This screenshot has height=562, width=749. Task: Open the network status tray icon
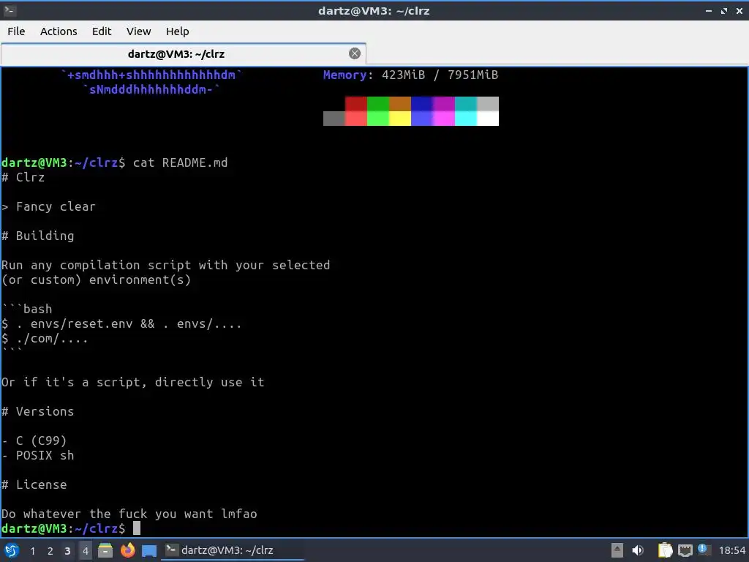coord(685,551)
